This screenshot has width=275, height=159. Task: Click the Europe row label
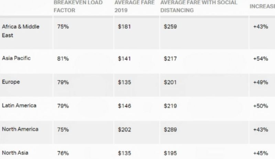[x=11, y=82]
